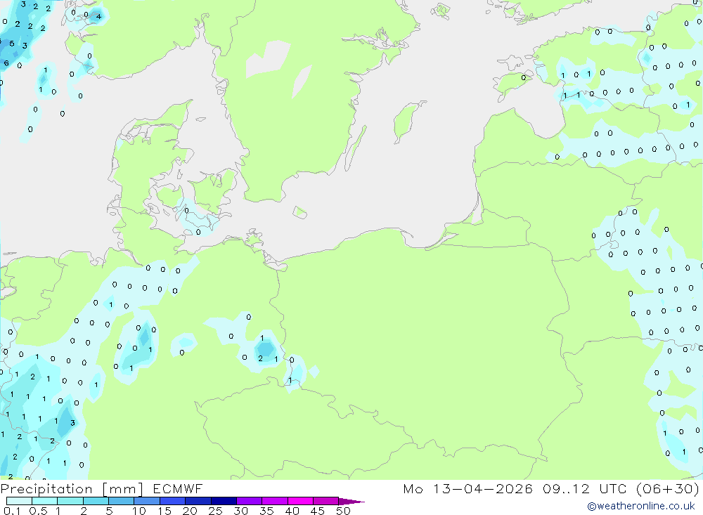Select the 5–10 mm blue legend swatch

point(122,501)
